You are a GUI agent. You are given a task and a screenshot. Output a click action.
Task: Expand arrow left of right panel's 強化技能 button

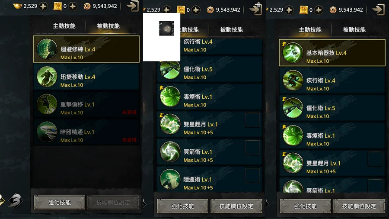[268, 204]
